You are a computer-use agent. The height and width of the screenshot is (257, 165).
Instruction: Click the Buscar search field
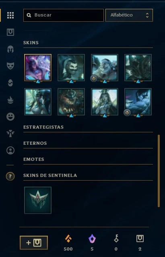tap(64, 15)
